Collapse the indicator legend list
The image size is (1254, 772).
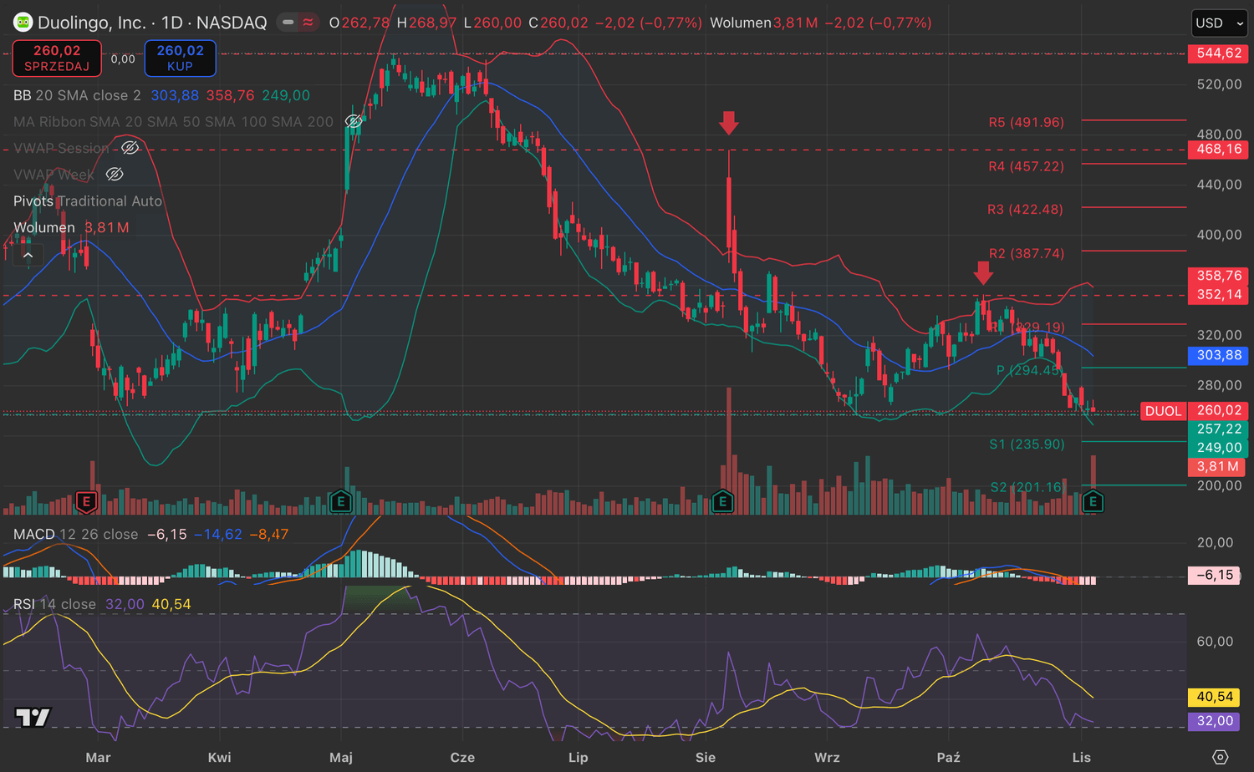tap(28, 255)
